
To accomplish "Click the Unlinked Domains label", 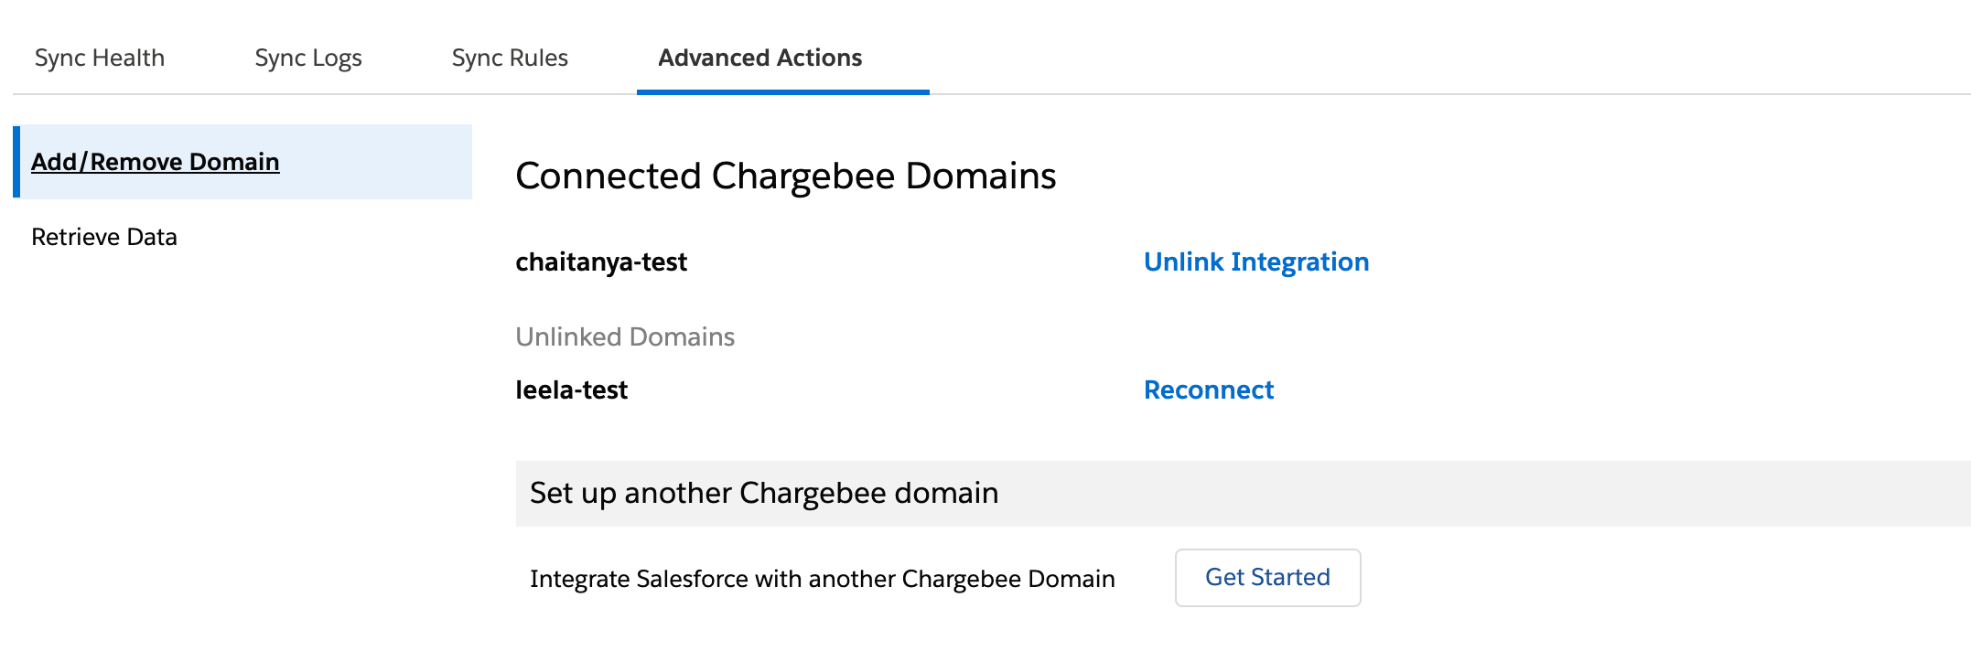I will click(x=625, y=336).
